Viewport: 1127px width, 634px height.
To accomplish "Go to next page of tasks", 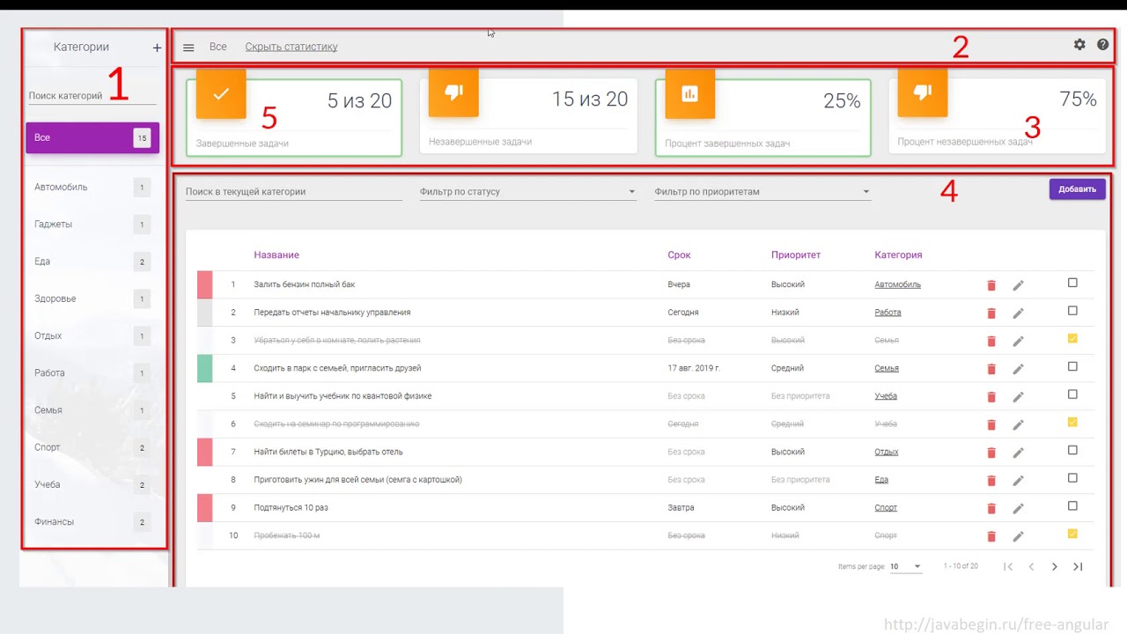I will tap(1054, 567).
